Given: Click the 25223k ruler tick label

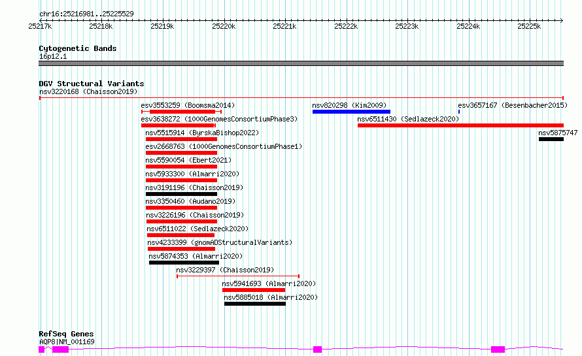Looking at the screenshot, I should click(x=407, y=26).
